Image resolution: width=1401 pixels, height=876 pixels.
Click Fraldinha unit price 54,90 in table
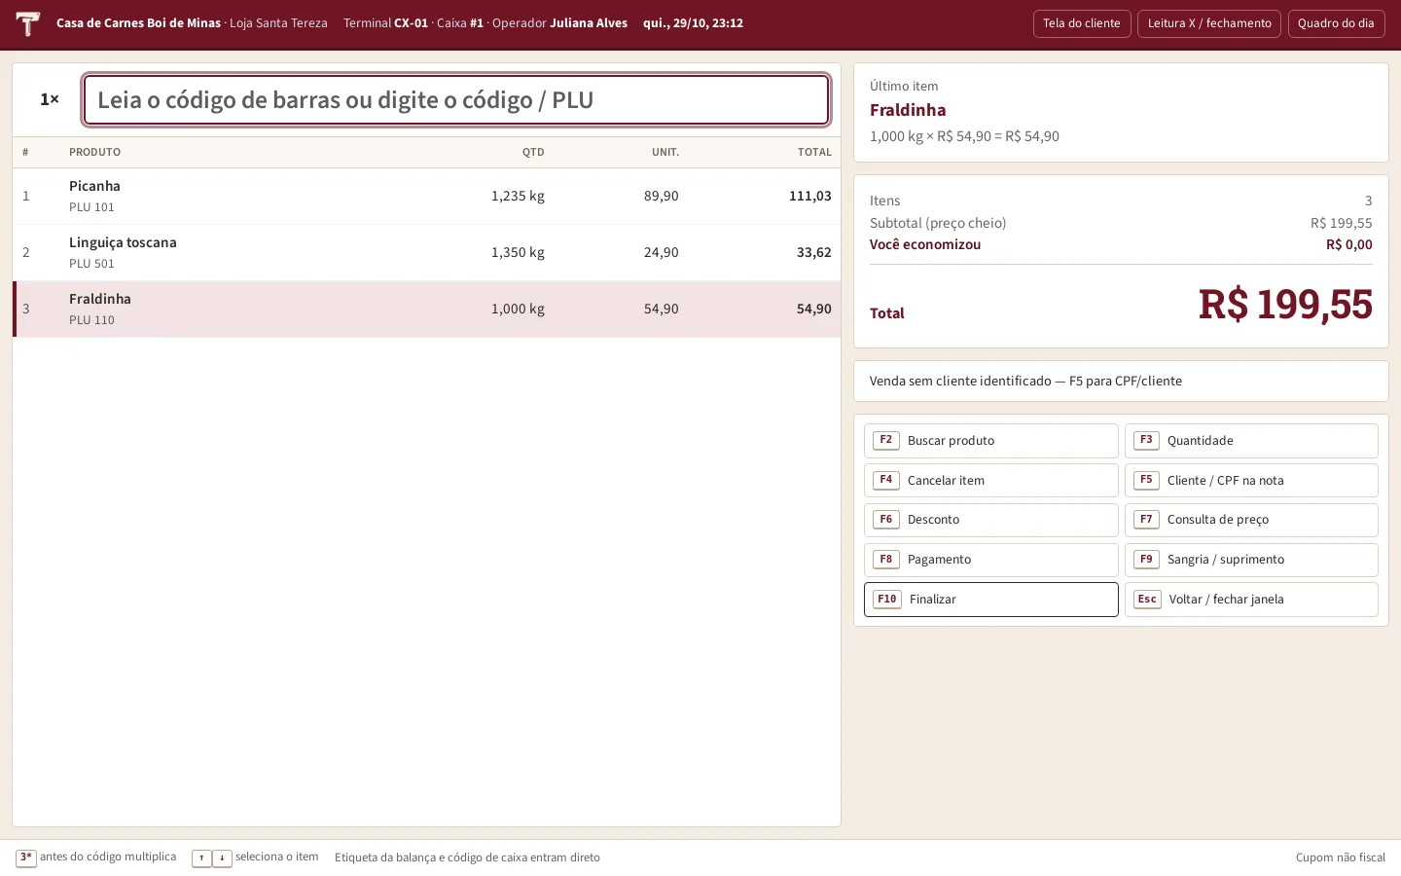coord(662,309)
